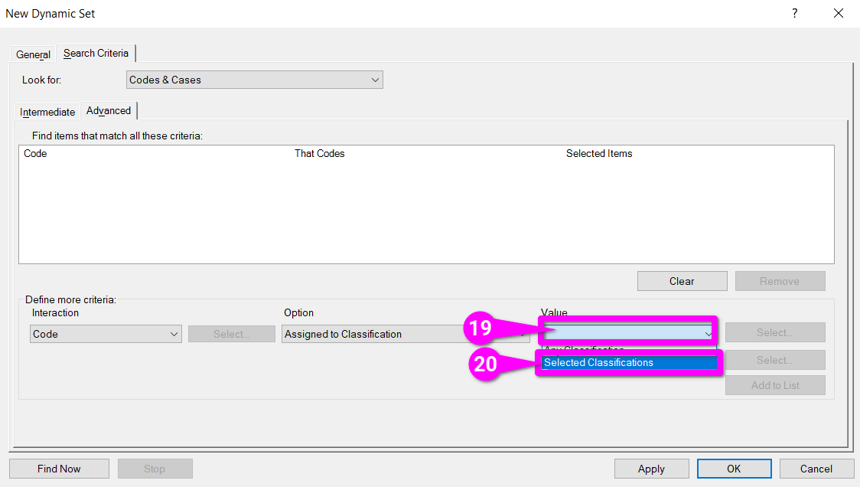This screenshot has width=860, height=487.
Task: Click the Help question mark icon
Action: click(x=795, y=13)
